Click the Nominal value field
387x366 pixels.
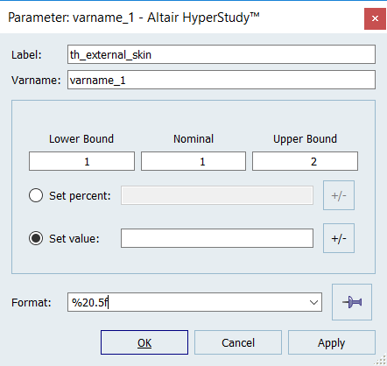click(x=193, y=161)
